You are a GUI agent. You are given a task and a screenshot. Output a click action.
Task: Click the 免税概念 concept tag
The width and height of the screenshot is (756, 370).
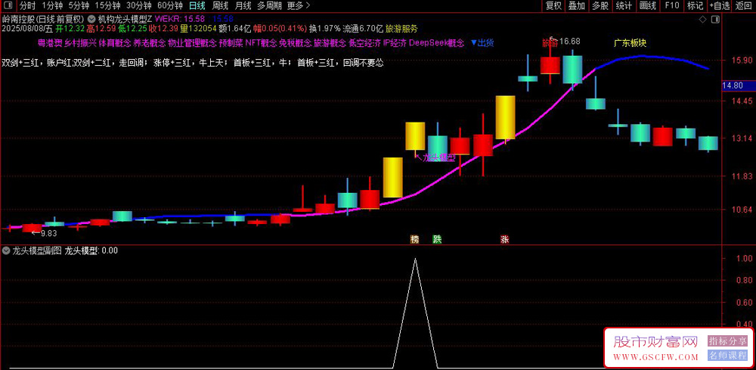point(295,43)
